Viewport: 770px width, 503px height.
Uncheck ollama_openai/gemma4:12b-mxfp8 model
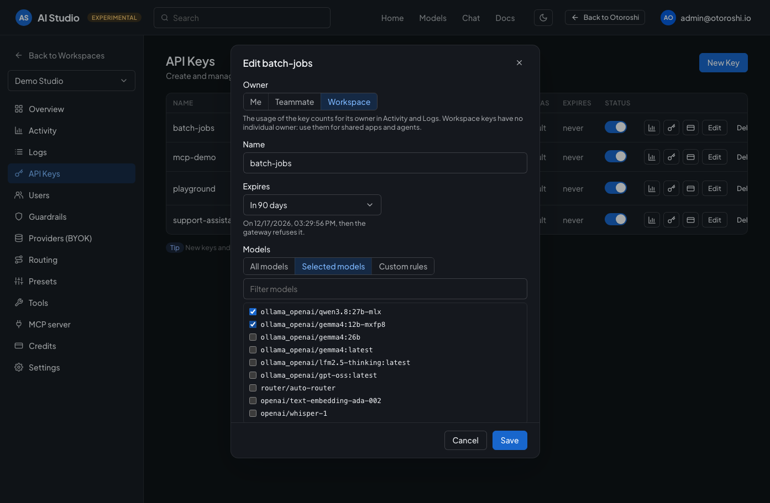253,324
